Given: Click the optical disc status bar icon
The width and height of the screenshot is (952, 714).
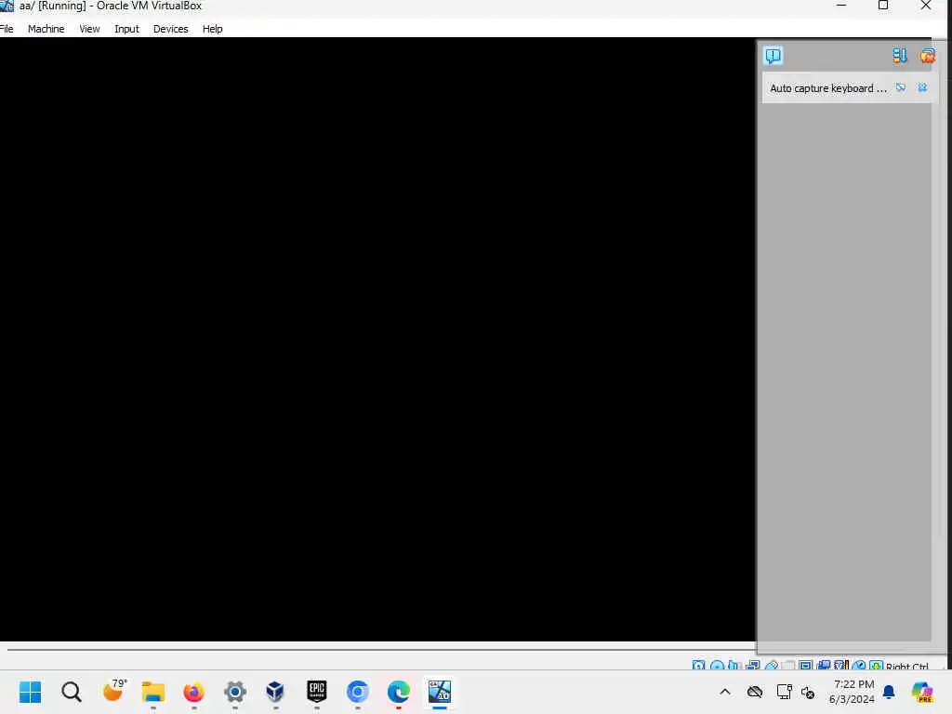Looking at the screenshot, I should click(x=717, y=666).
